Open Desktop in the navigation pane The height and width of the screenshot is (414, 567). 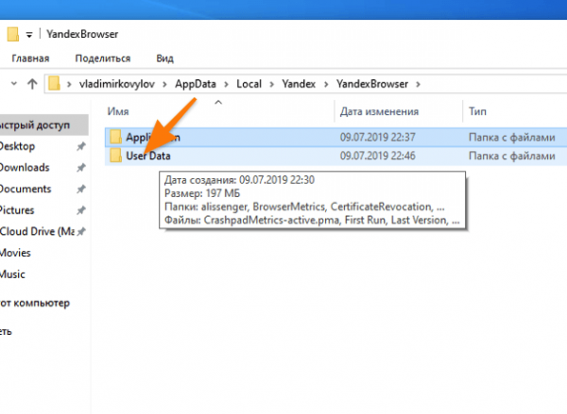[17, 146]
